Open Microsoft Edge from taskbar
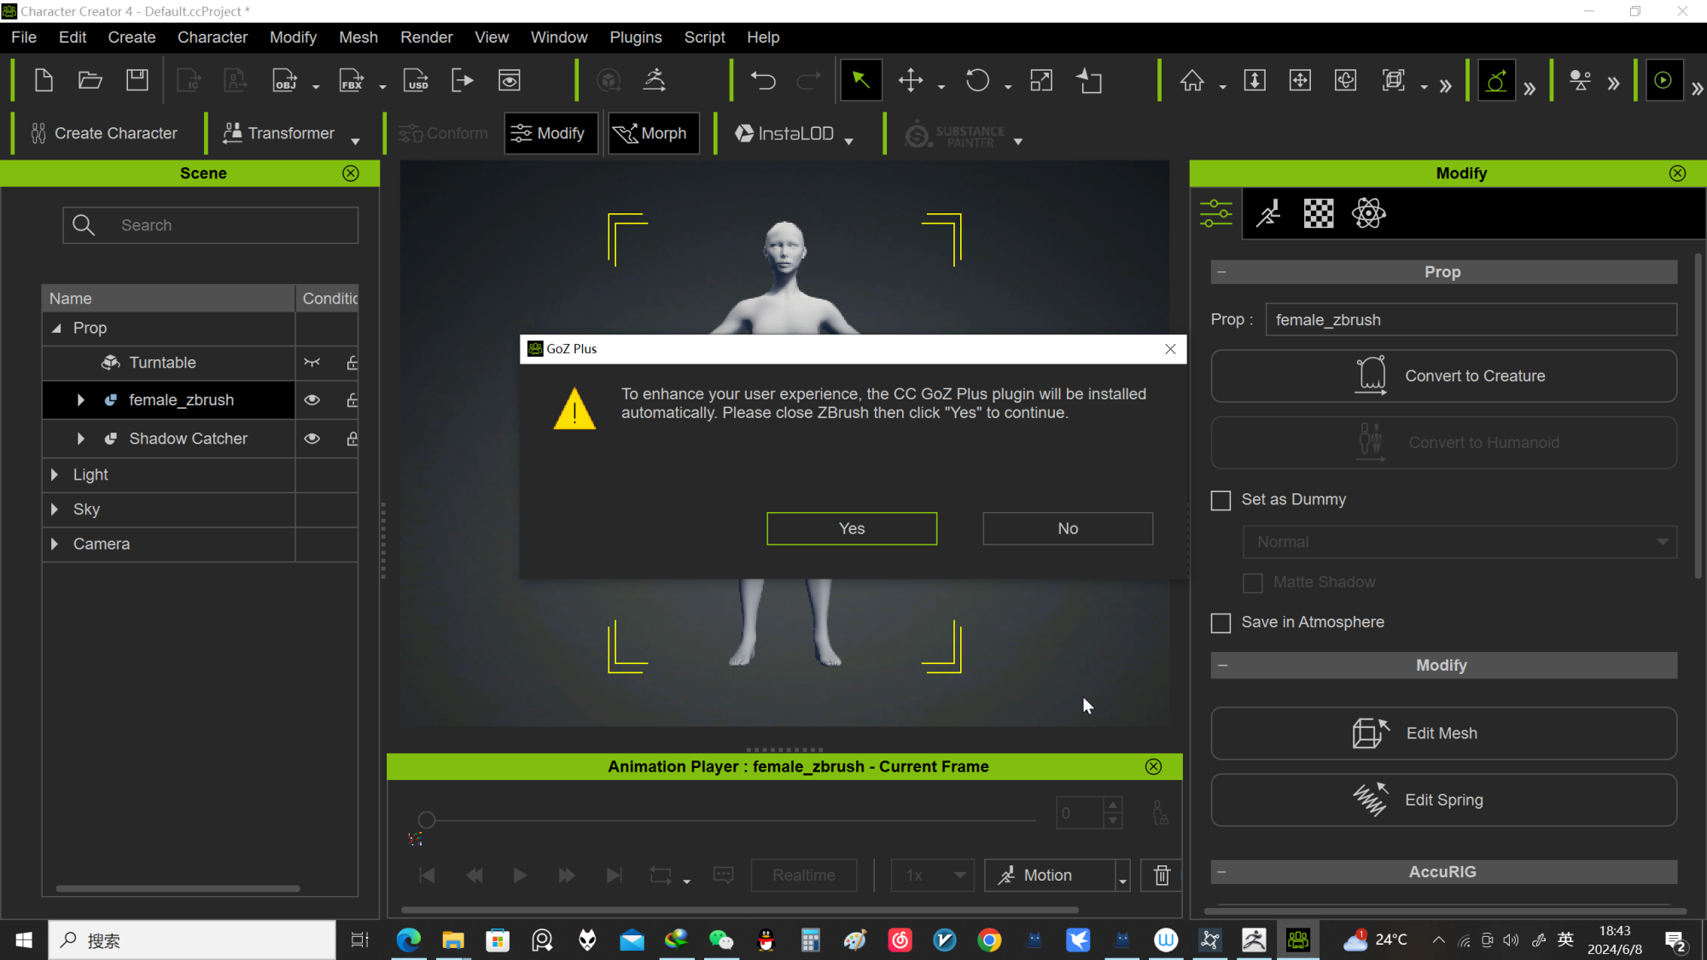This screenshot has height=960, width=1707. click(x=409, y=940)
